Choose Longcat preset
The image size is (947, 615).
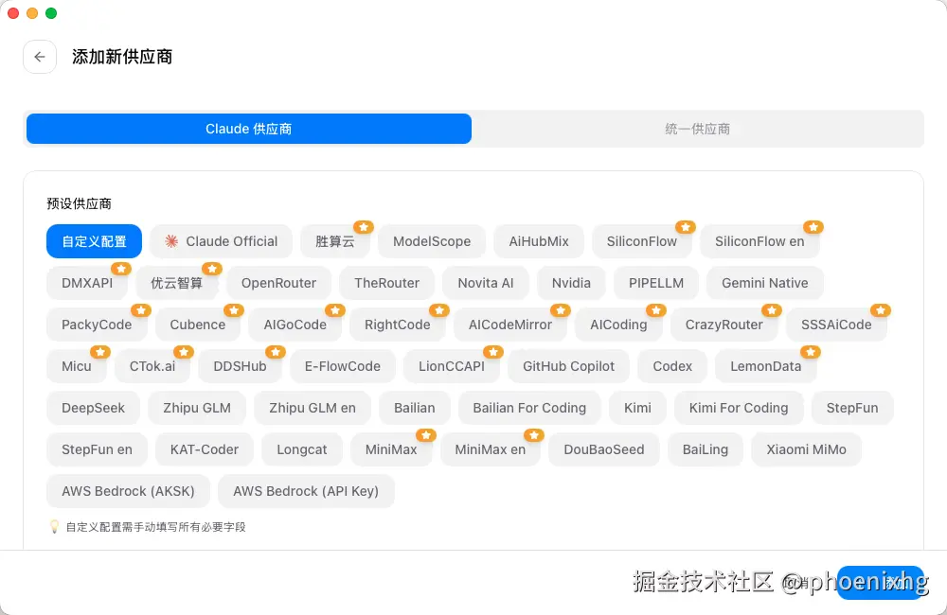[302, 449]
